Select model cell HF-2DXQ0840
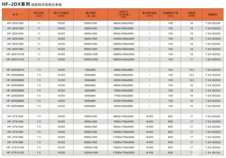The image size is (226, 158). pyautogui.click(x=15, y=96)
